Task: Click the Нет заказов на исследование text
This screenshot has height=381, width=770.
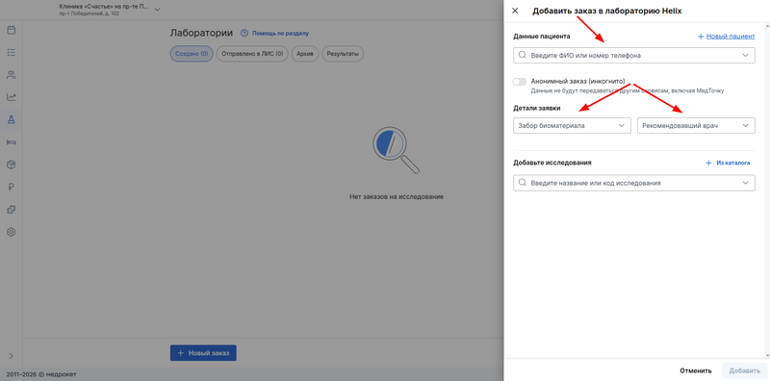Action: (397, 196)
